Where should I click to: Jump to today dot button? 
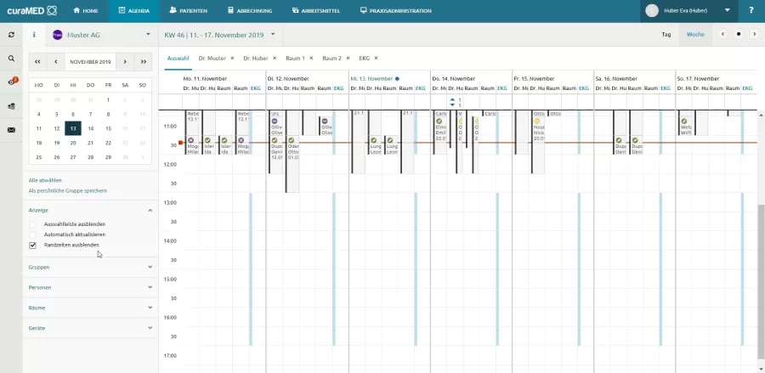point(739,35)
